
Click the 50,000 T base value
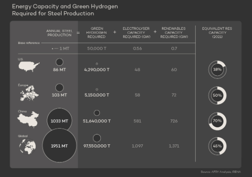click(x=97, y=48)
